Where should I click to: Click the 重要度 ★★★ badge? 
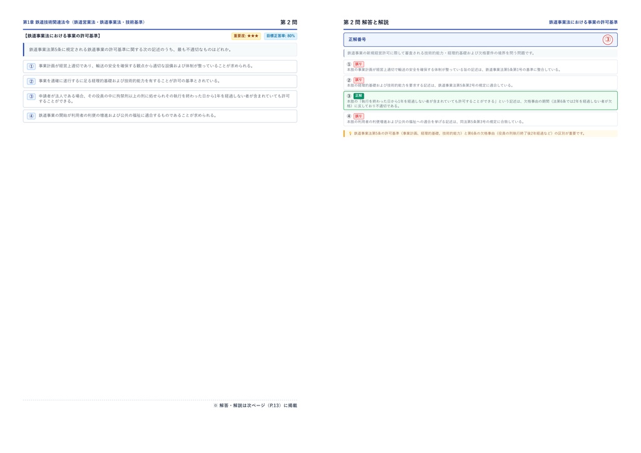coord(246,36)
